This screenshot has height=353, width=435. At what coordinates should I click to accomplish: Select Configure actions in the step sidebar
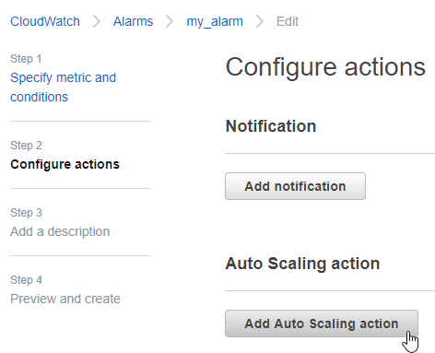pos(65,165)
